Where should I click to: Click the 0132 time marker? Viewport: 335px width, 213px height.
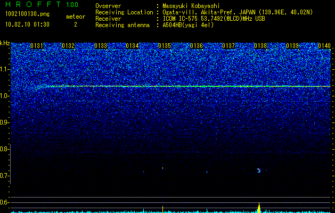pos(68,46)
